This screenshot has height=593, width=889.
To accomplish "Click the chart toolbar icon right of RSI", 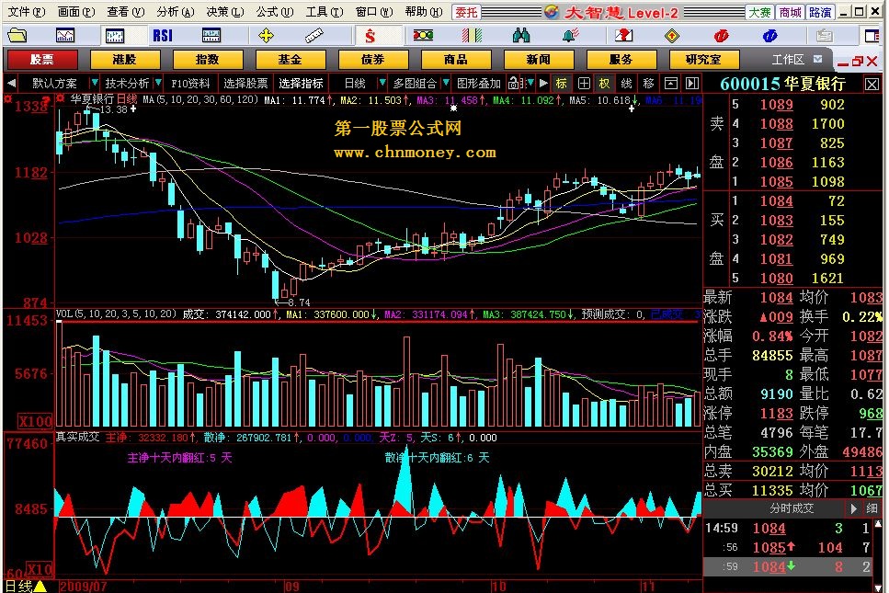I will 211,36.
